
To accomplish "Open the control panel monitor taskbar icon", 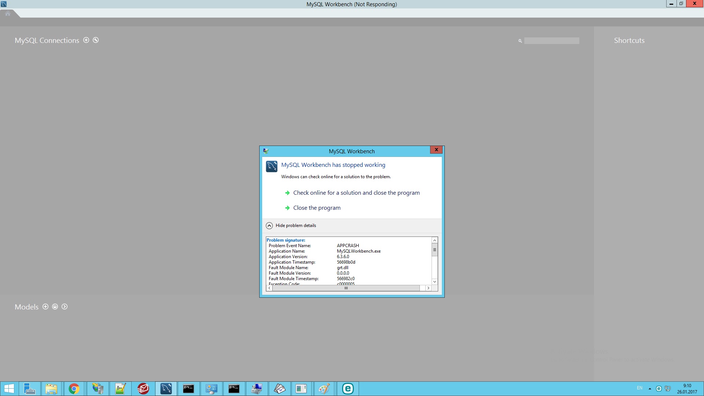I will pos(211,389).
